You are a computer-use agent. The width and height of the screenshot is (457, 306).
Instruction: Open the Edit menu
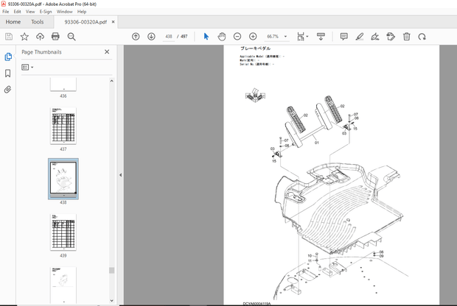[x=17, y=12]
